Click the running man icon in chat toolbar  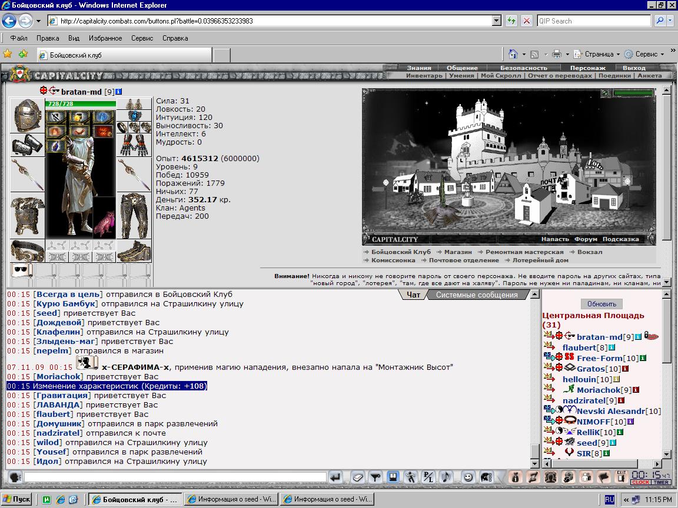410,477
